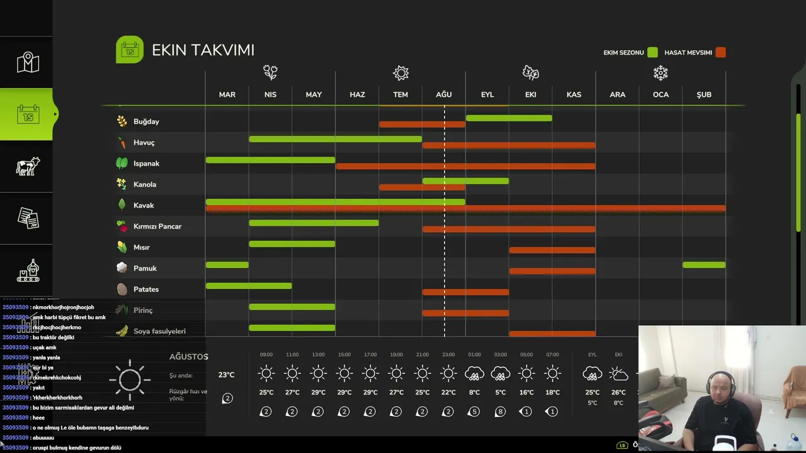Screen dimensions: 806x453
Task: Click the Soya fasulyeleri crop icon
Action: tap(122, 331)
